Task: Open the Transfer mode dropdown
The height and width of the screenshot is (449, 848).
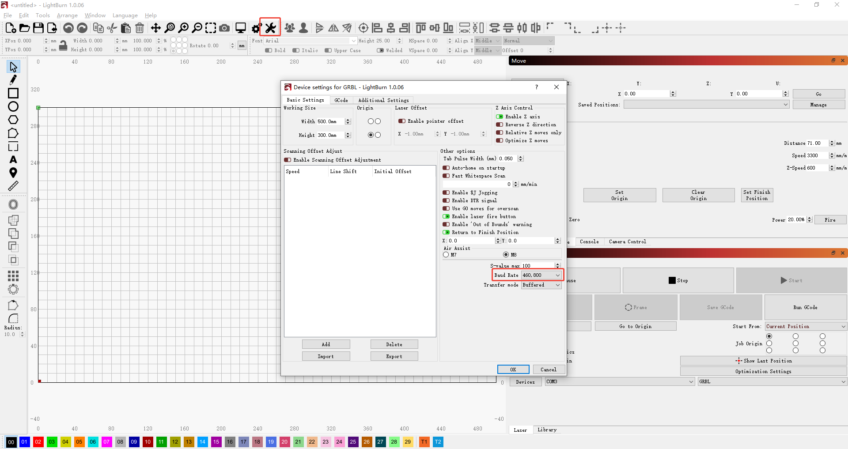Action: pos(541,285)
